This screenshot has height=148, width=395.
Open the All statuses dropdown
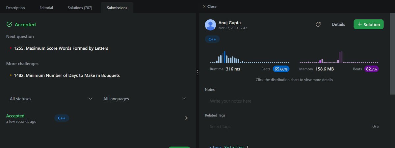coord(51,99)
